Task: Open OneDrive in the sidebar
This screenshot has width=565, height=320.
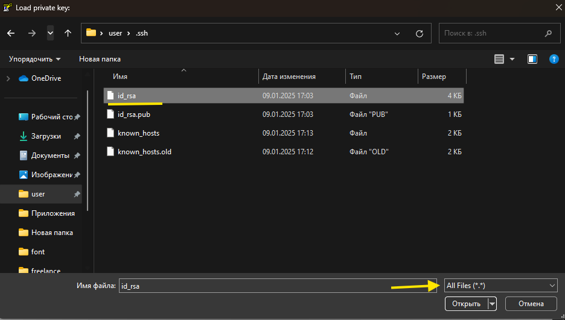Action: [46, 78]
